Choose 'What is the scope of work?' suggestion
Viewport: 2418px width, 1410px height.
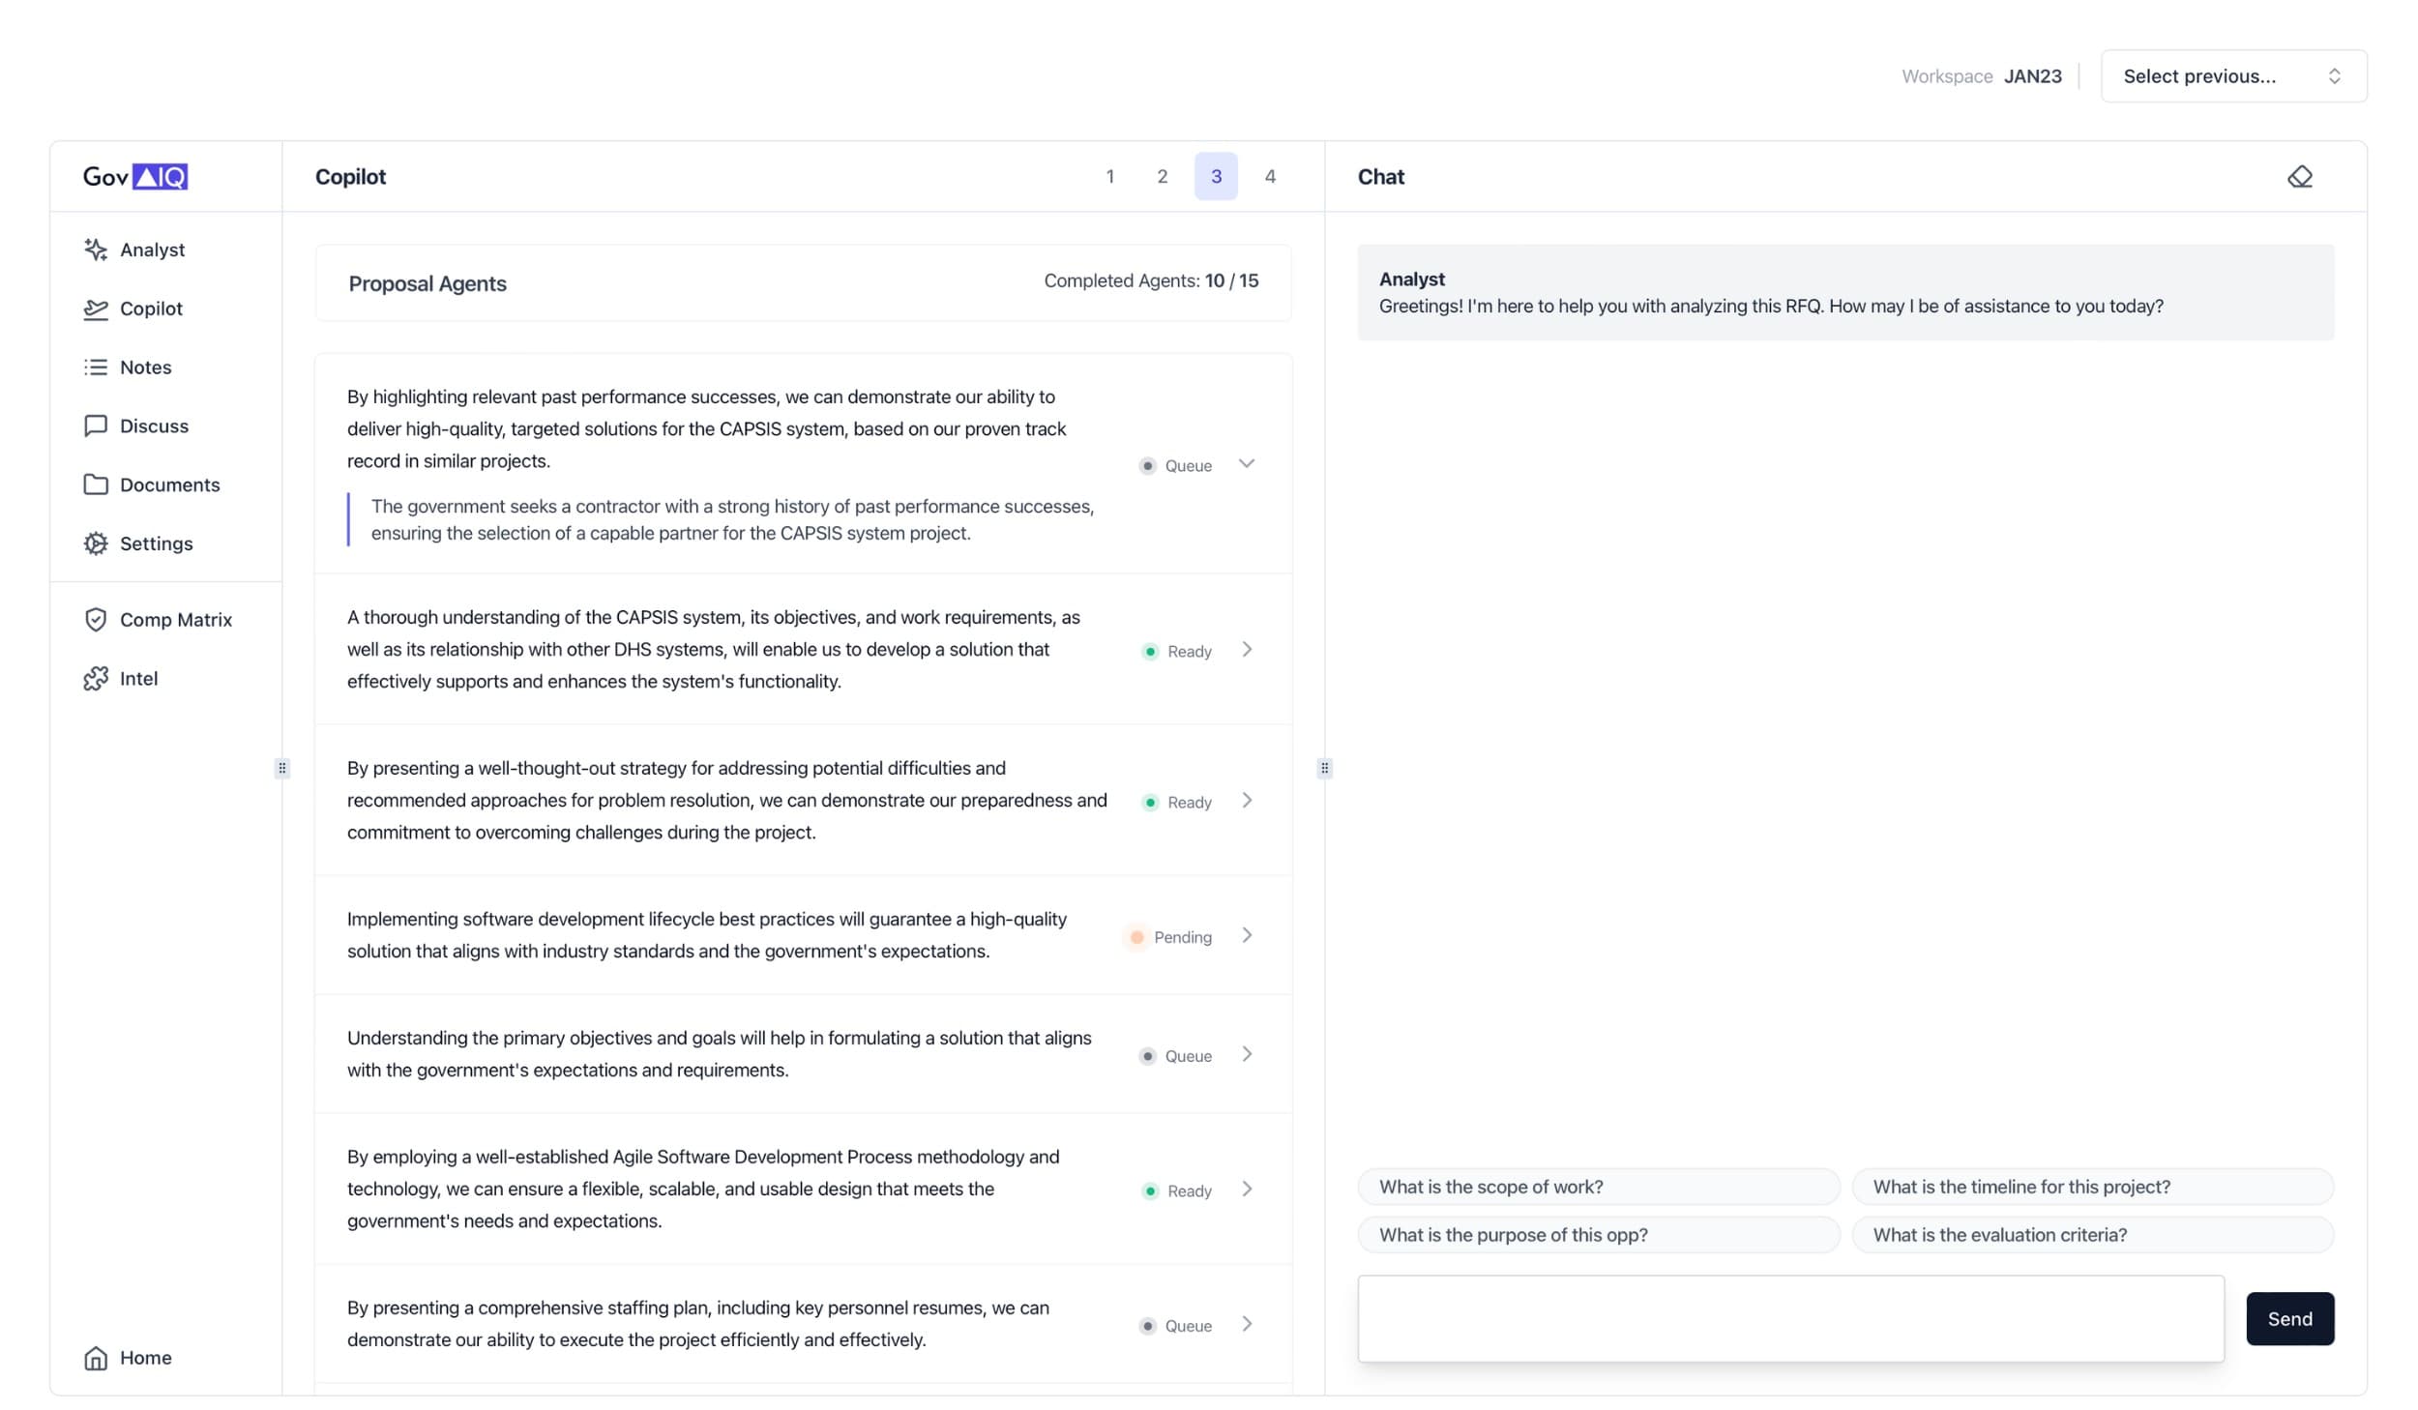(1598, 1187)
